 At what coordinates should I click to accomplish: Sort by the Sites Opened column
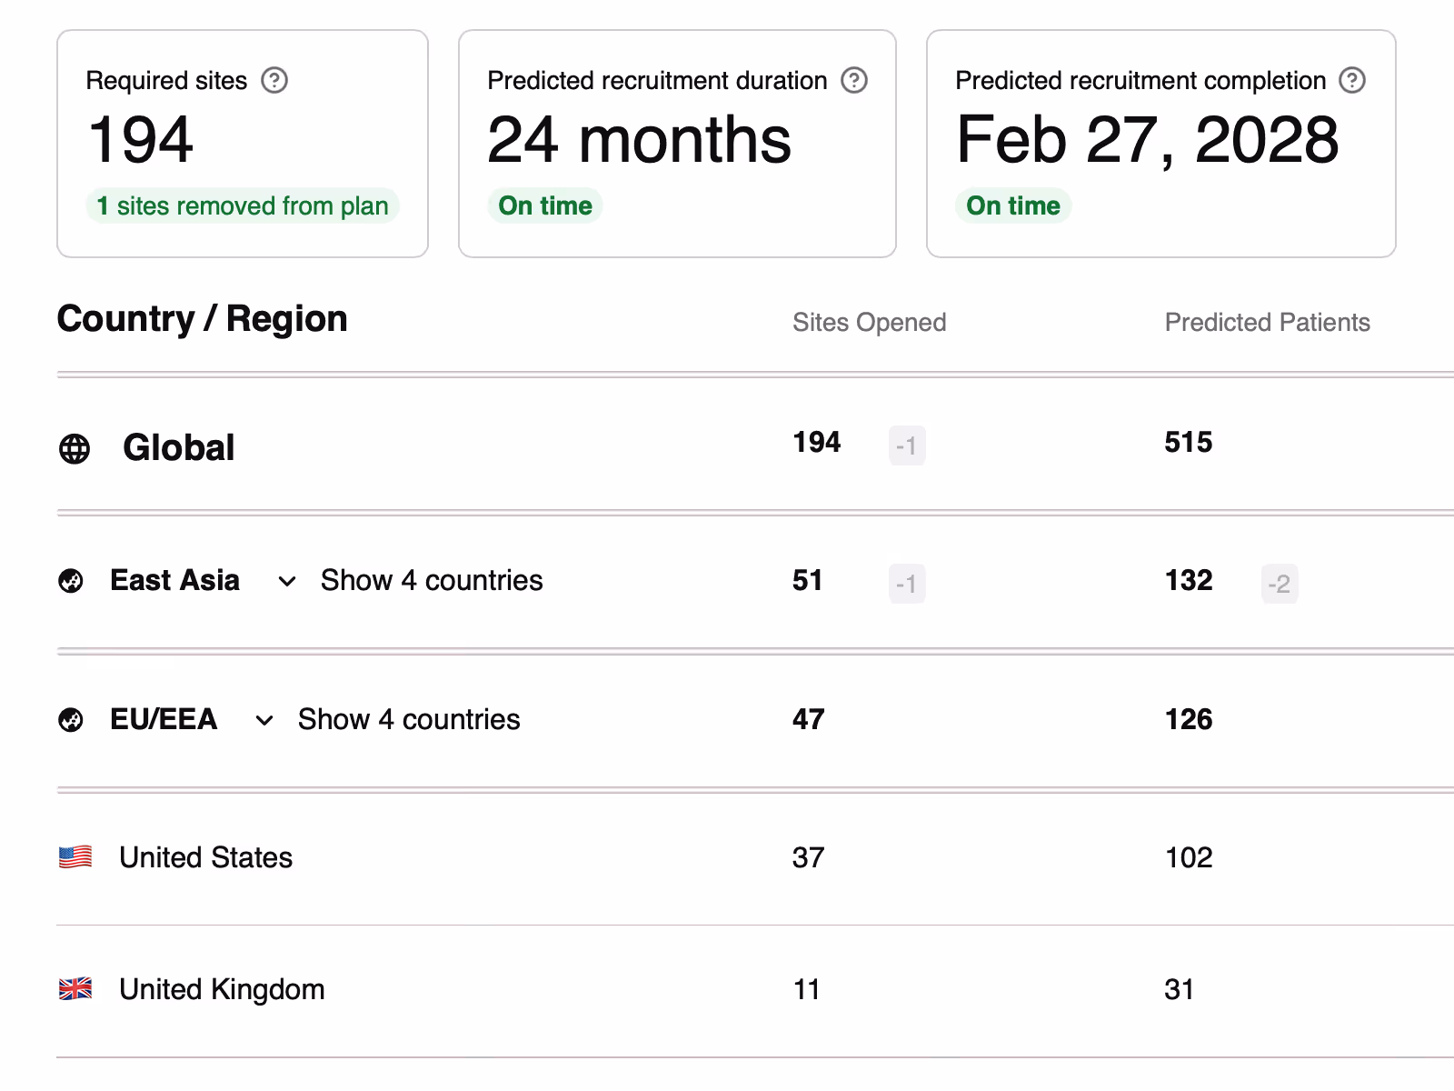[869, 322]
